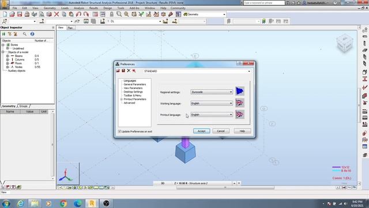Image resolution: width=369 pixels, height=208 pixels.
Task: Click the Working language UK flag icon
Action: [x=240, y=103]
